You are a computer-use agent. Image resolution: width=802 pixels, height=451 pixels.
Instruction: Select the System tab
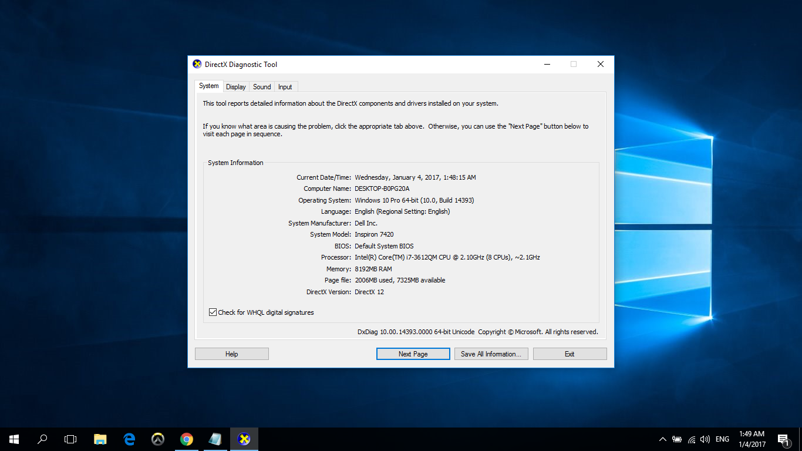[208, 86]
